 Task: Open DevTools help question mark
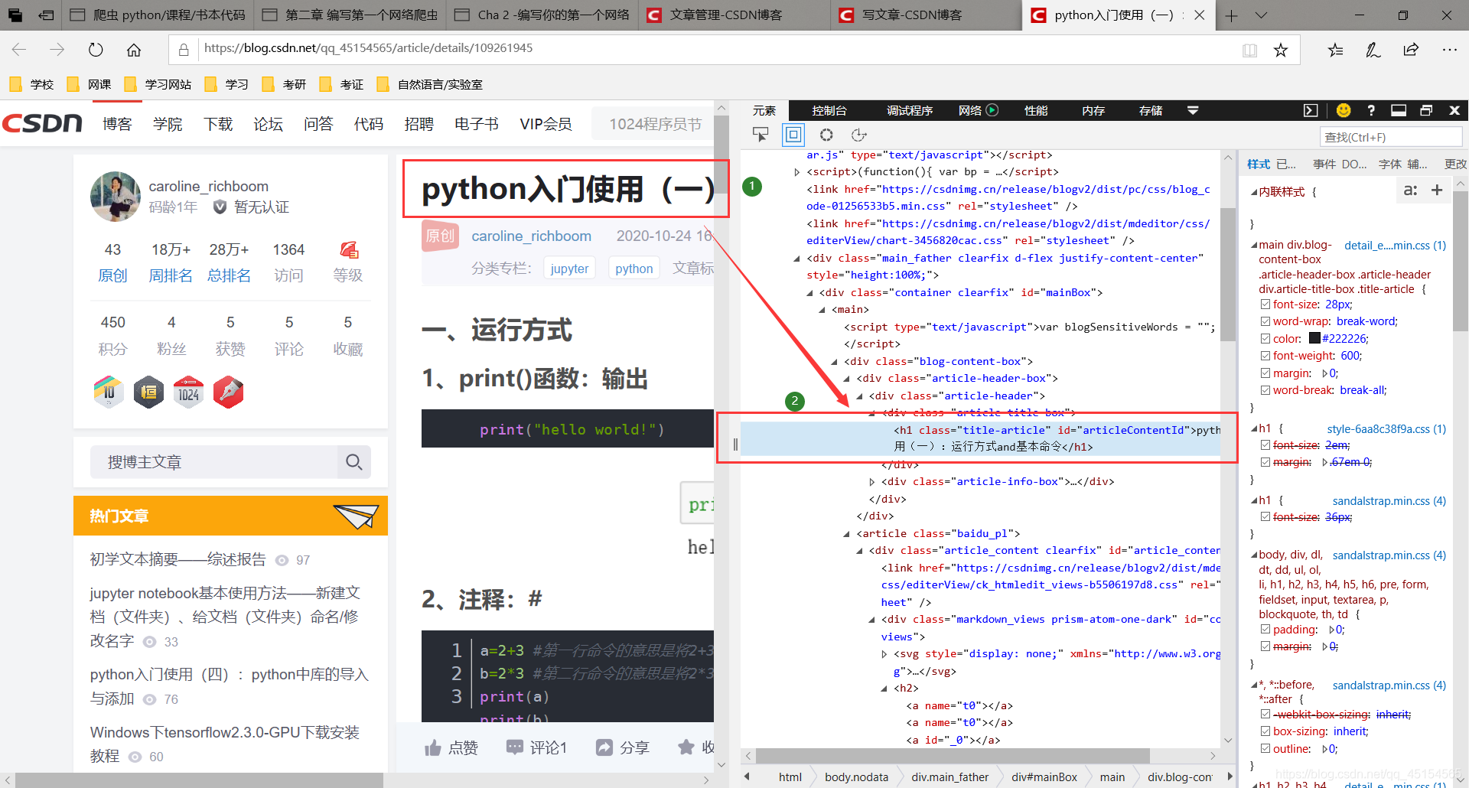point(1371,110)
